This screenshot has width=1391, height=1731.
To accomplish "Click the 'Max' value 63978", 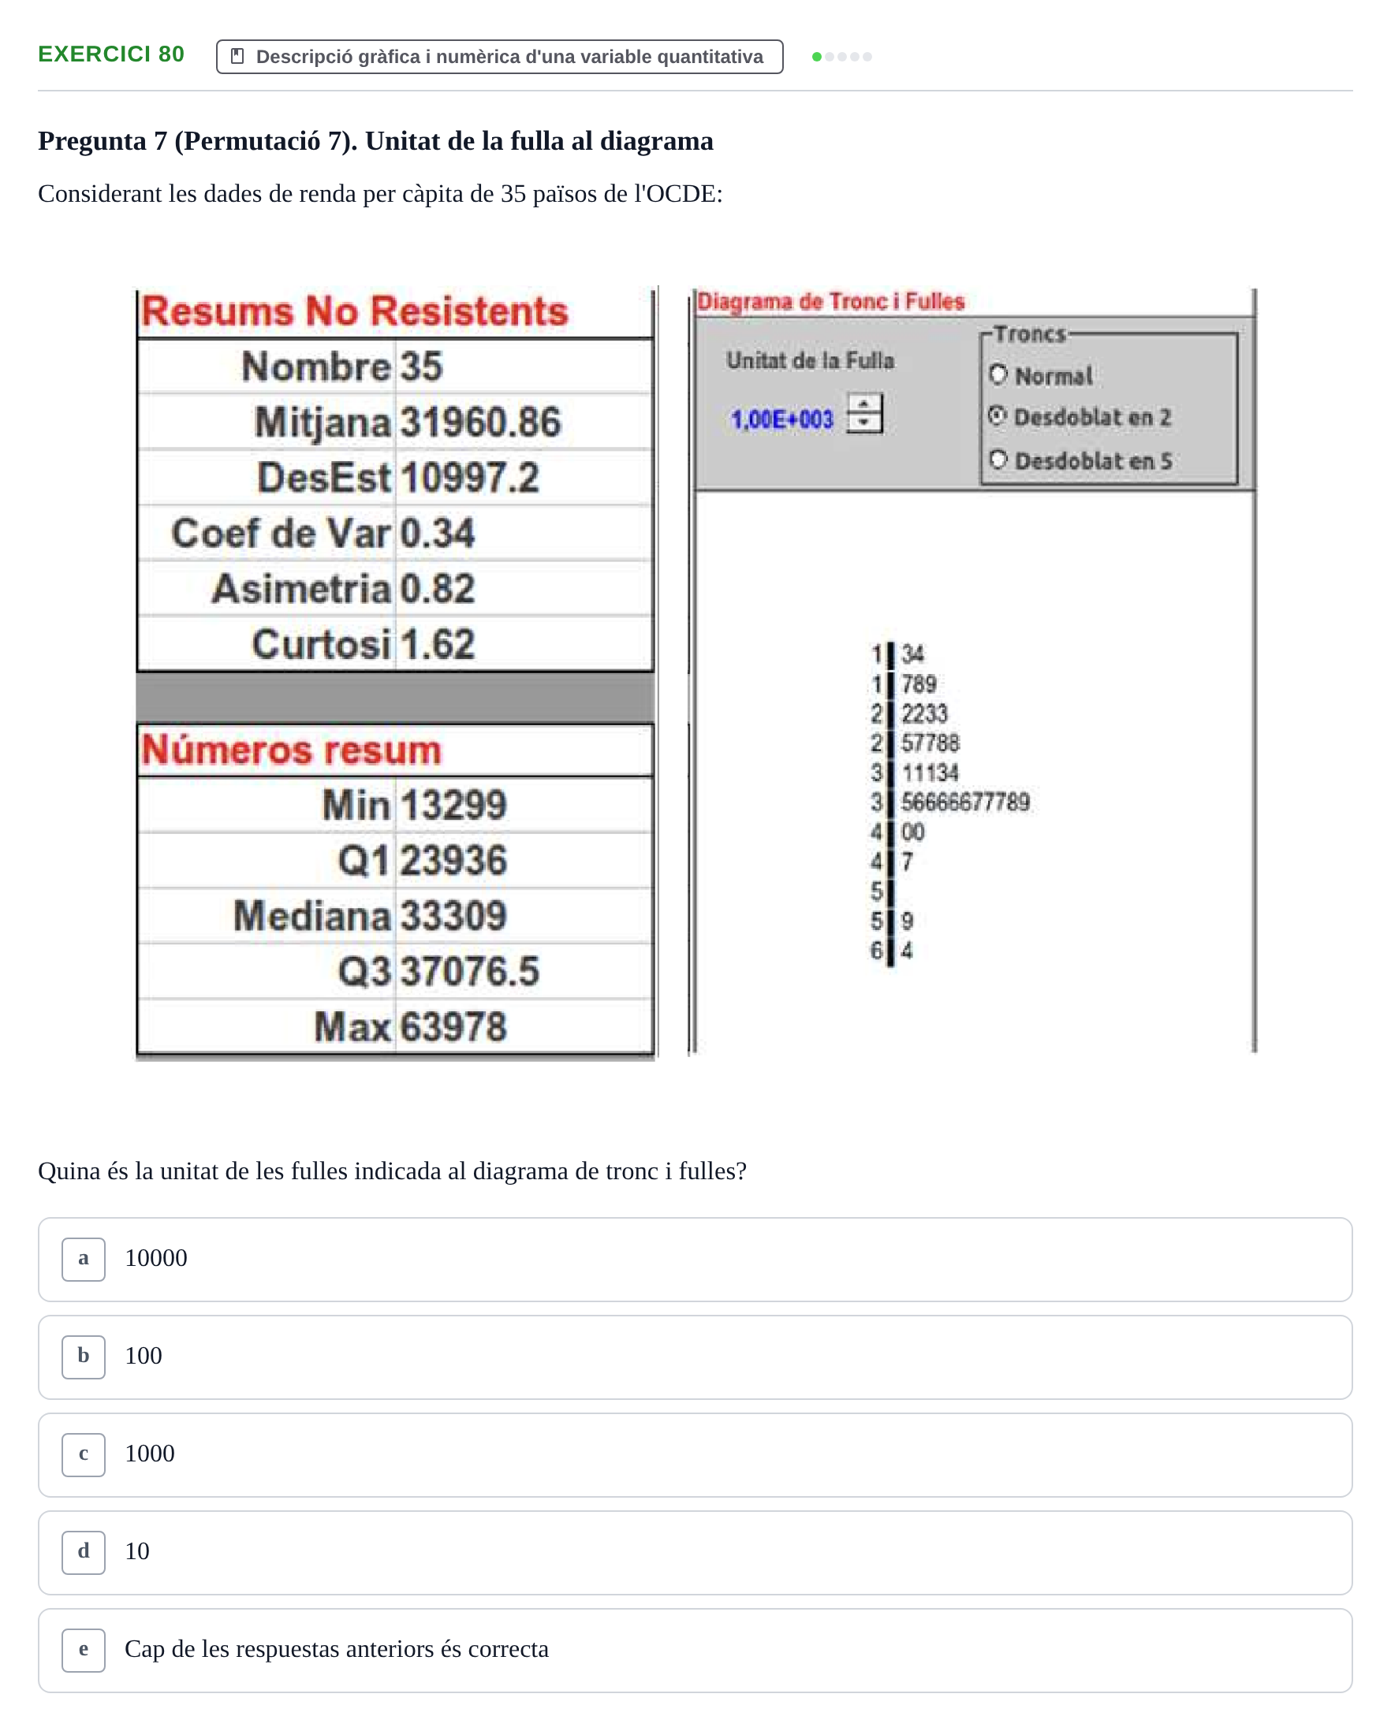I will 453,1027.
